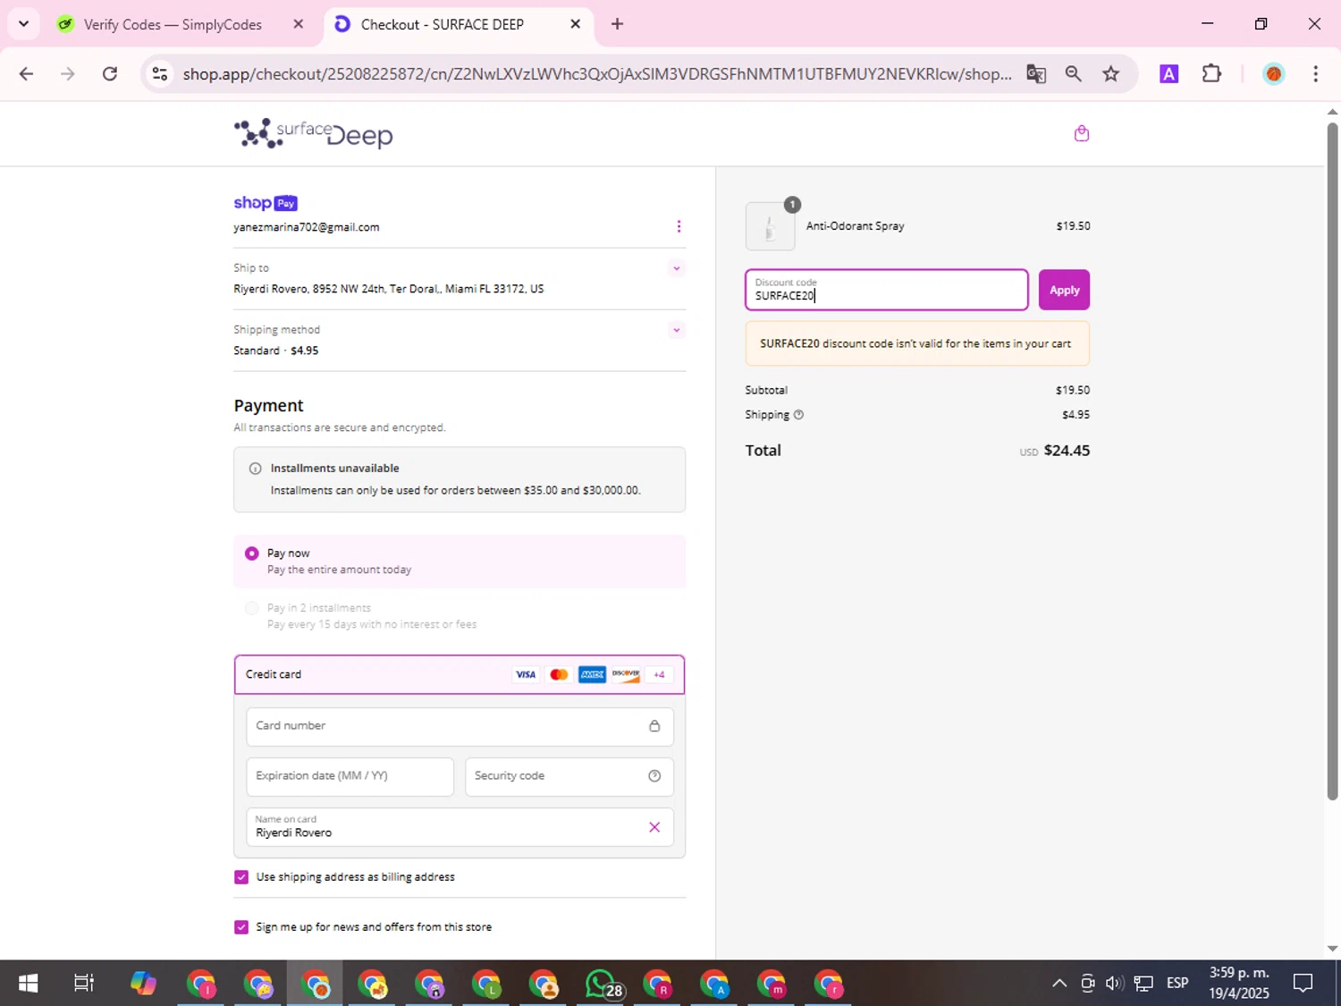Open Google Translate icon in address bar
Image resolution: width=1341 pixels, height=1006 pixels.
click(x=1036, y=74)
